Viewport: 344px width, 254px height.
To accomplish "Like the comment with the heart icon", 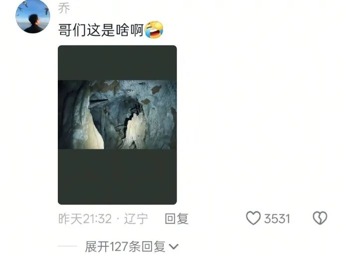I will pos(253,218).
